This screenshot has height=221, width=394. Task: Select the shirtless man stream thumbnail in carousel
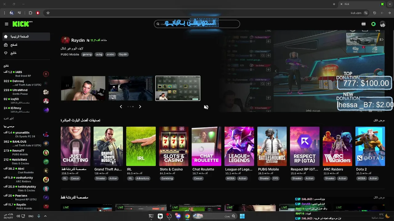pyautogui.click(x=83, y=88)
